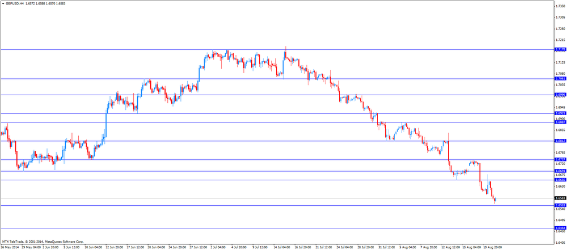Click the 1.6405 value on price axis
The height and width of the screenshot is (250, 567).
pyautogui.click(x=561, y=243)
